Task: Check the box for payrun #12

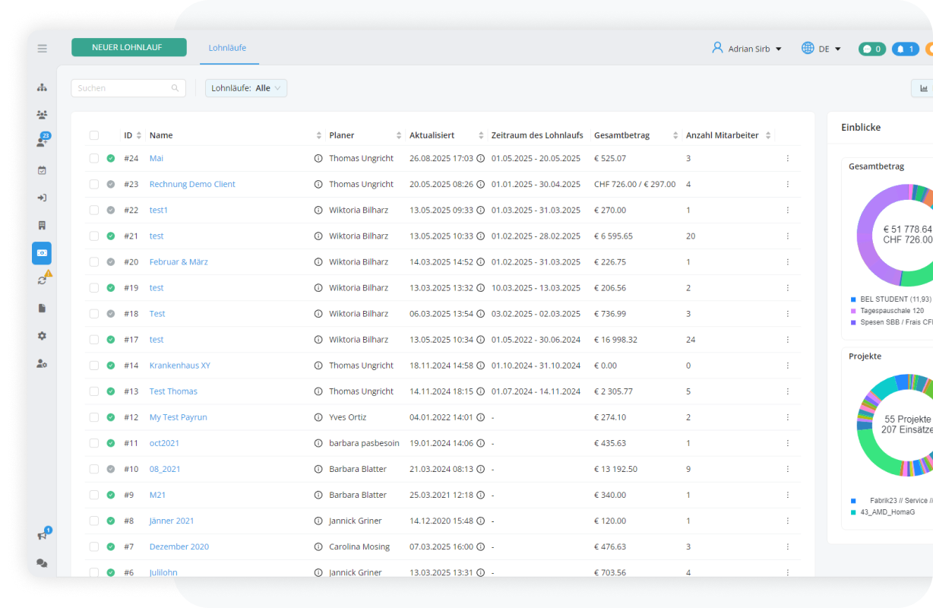Action: (x=94, y=417)
